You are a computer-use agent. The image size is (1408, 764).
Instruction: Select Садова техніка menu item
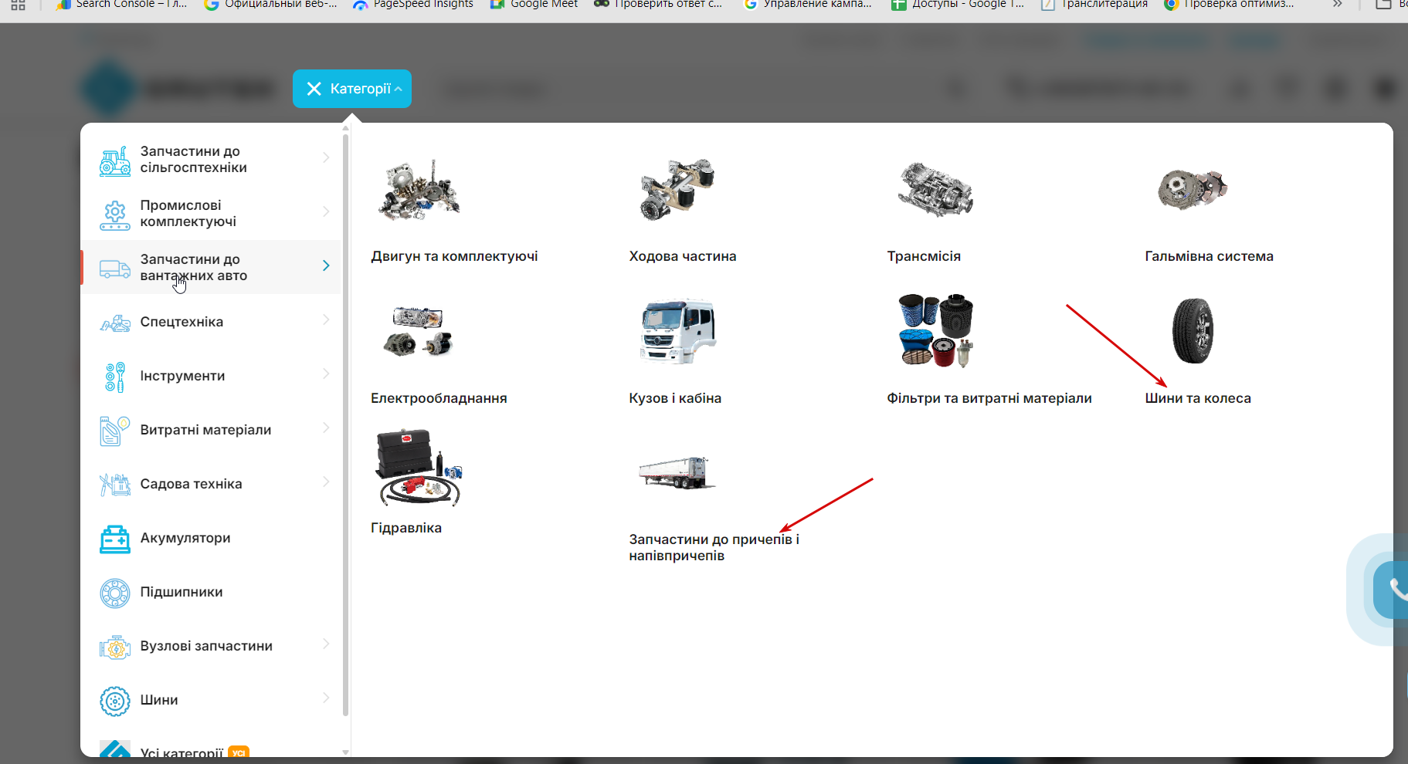coord(211,484)
